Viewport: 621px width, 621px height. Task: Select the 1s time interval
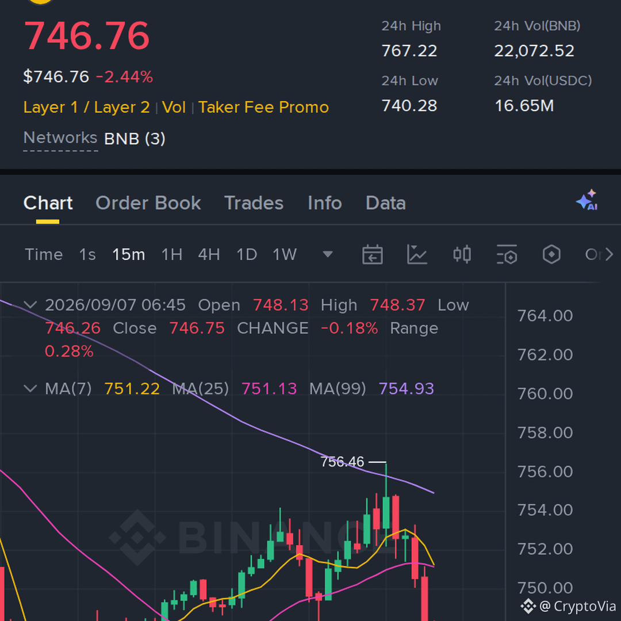[87, 254]
